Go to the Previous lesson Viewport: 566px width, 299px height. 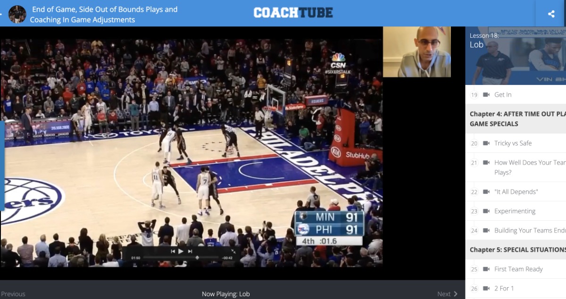13,294
